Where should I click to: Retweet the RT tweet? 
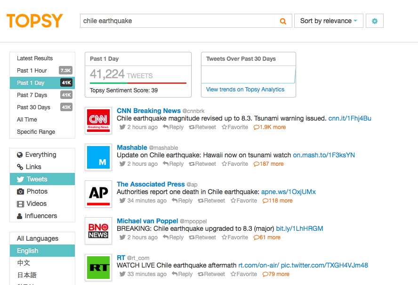tap(211, 274)
